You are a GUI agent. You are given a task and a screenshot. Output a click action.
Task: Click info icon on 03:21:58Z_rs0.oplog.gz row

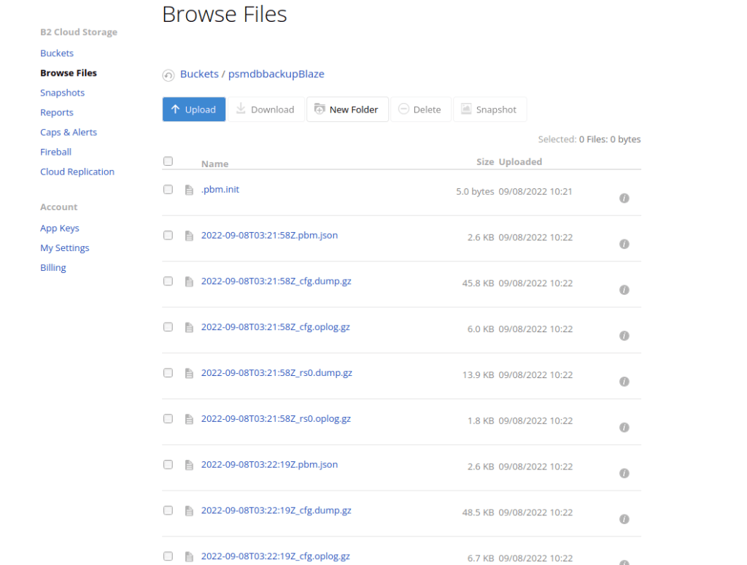(624, 427)
